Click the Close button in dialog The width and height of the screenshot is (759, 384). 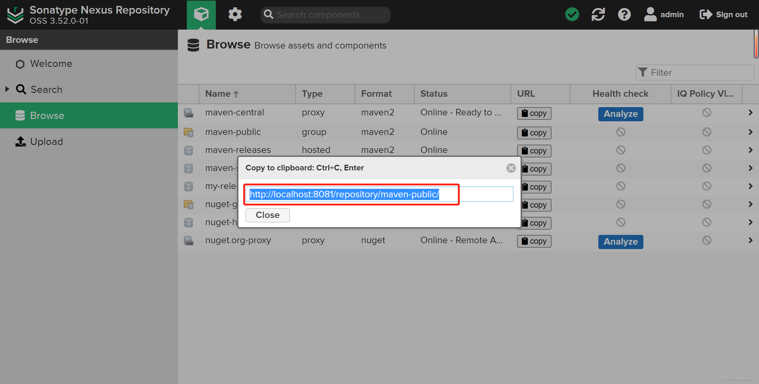267,215
